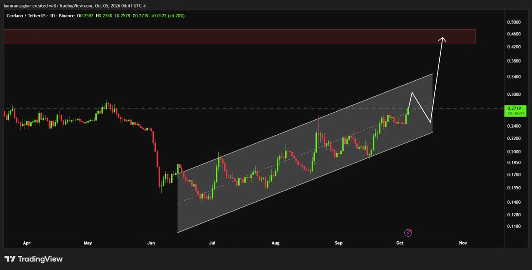
Task: Click the open value O0.2597
Action: tap(86, 16)
